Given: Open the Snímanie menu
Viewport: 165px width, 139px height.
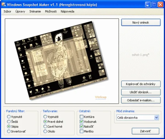Looking at the screenshot, I should [x=35, y=11].
